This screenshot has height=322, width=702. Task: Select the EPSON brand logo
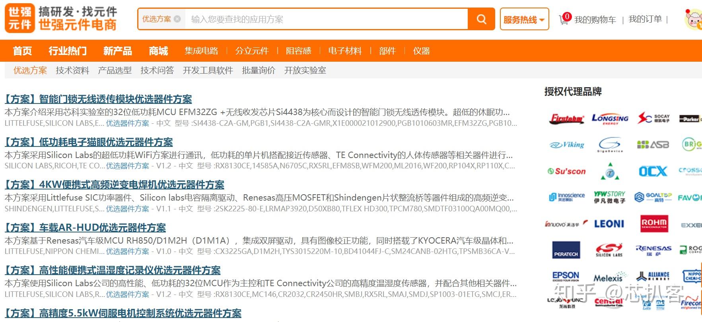[566, 276]
